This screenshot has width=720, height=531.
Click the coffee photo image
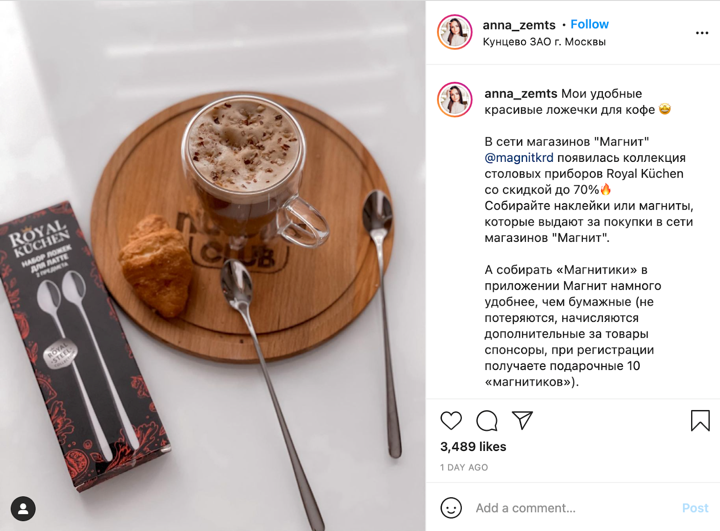(x=213, y=266)
